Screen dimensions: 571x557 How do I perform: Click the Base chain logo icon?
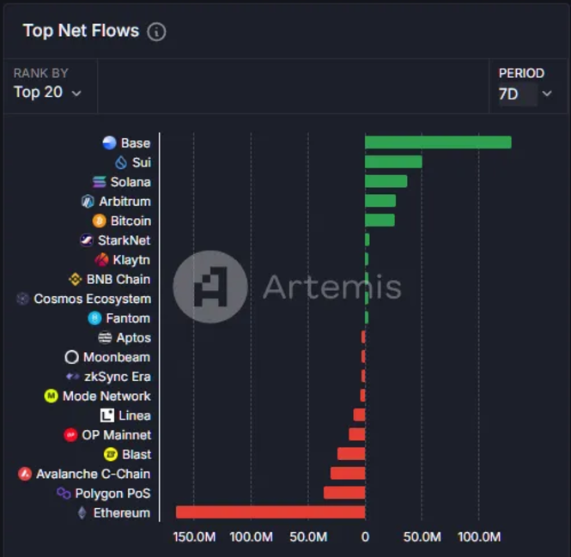[x=109, y=143]
